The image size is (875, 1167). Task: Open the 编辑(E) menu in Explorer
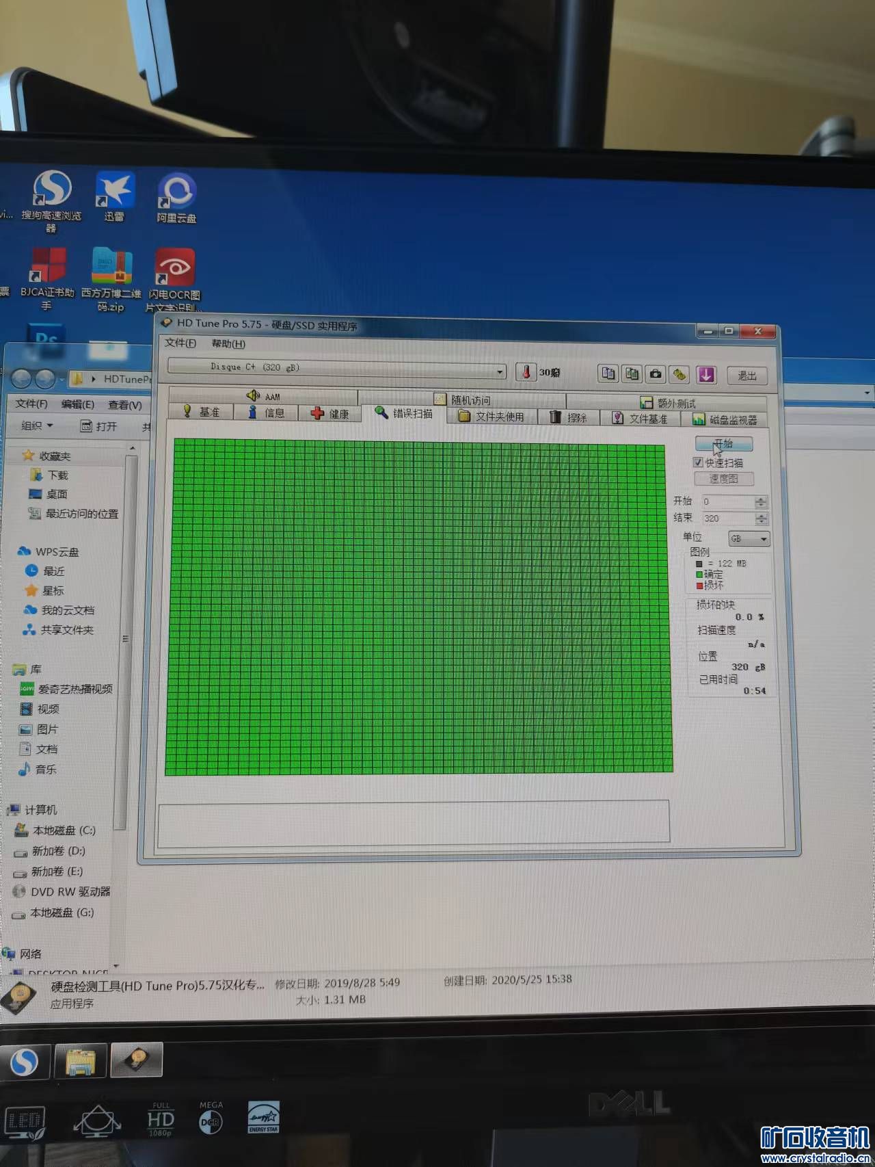point(77,404)
